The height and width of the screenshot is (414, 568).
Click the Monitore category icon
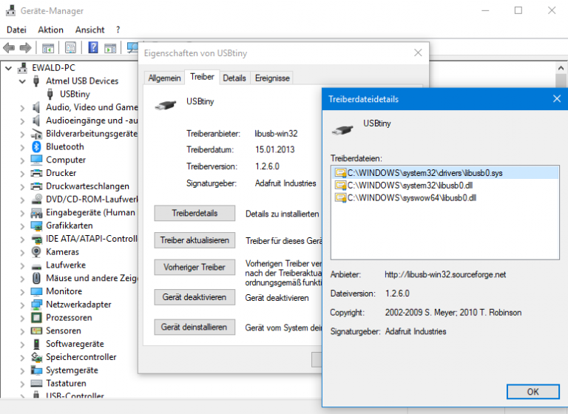(36, 291)
